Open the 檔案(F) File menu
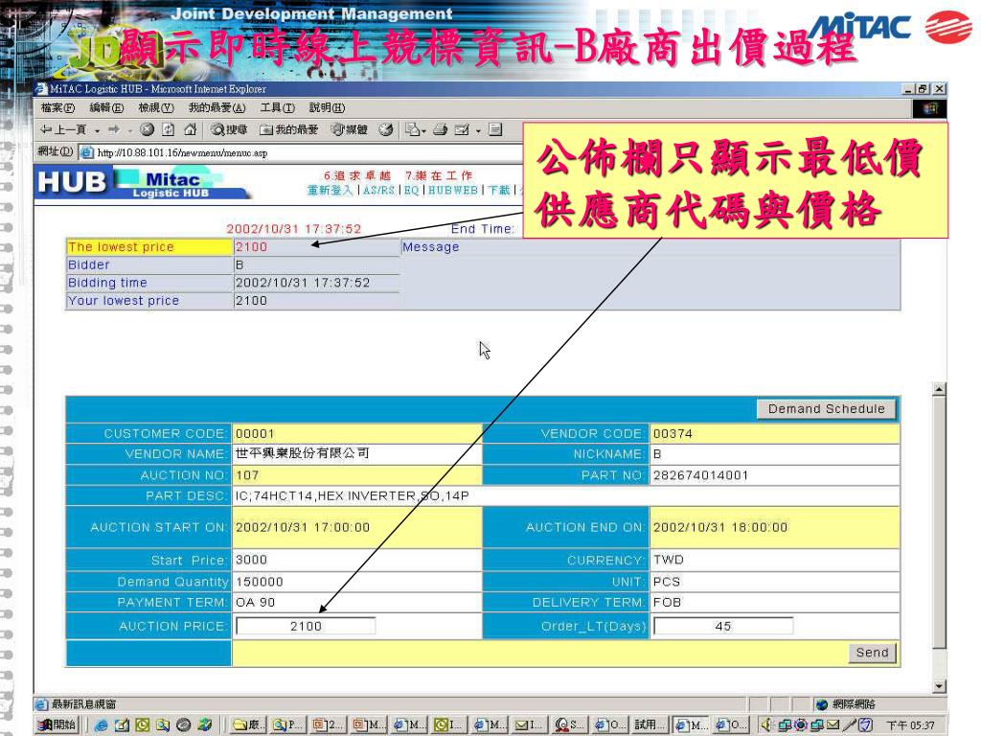Image resolution: width=981 pixels, height=736 pixels. 57,107
